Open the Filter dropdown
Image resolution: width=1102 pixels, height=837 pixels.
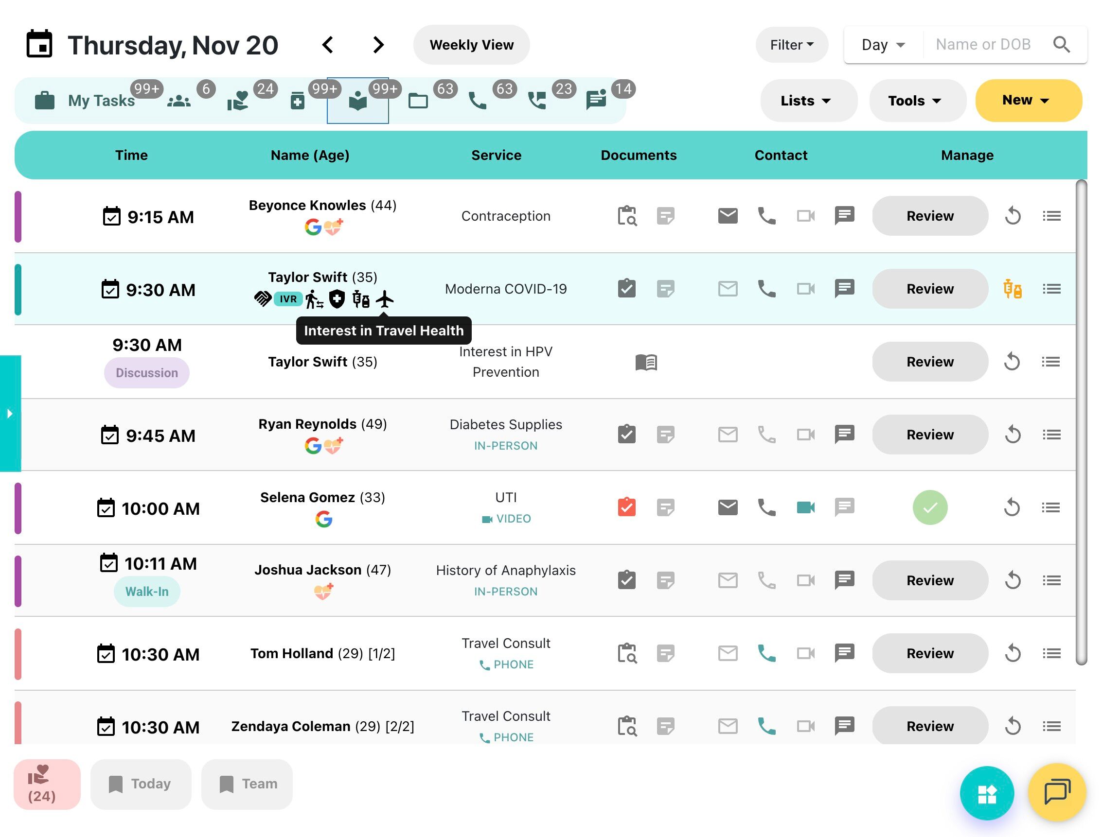click(791, 45)
